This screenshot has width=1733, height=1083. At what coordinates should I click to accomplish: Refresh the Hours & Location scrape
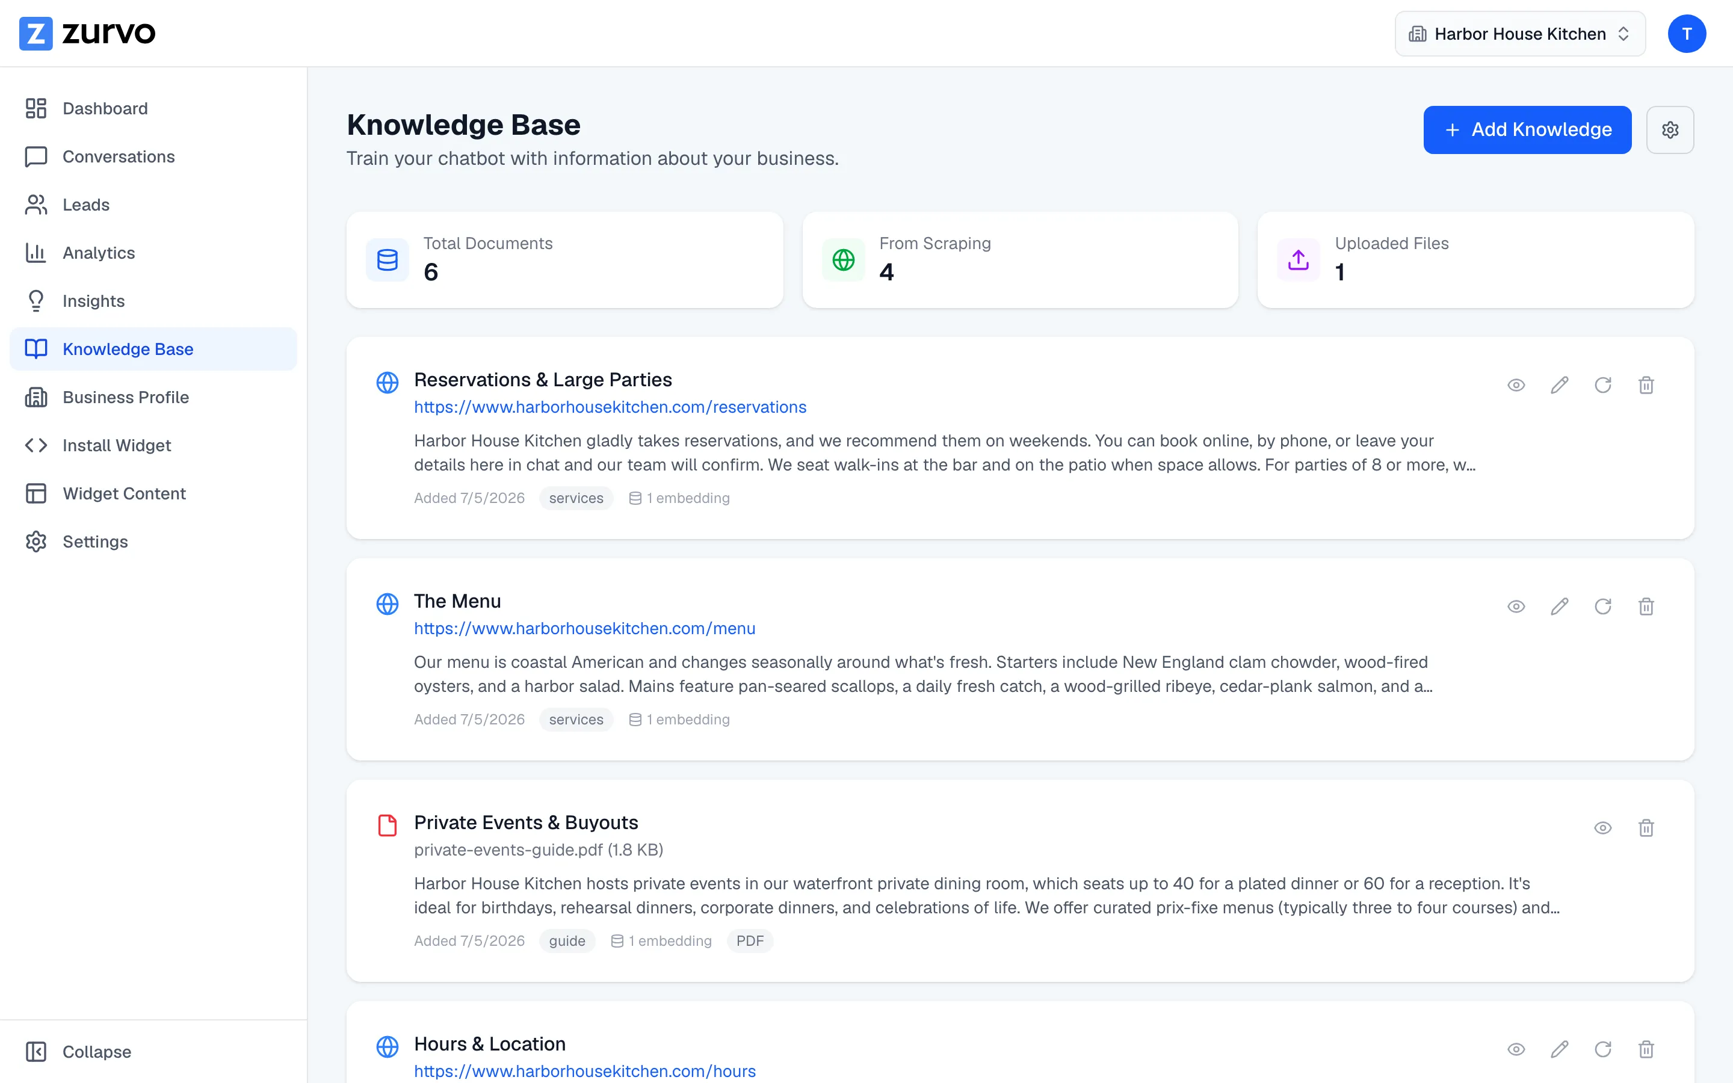click(x=1602, y=1049)
